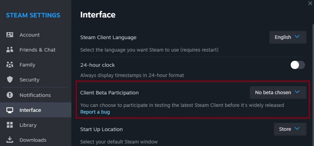The width and height of the screenshot is (314, 146).
Task: Click the Interface monitor icon
Action: tap(10, 110)
